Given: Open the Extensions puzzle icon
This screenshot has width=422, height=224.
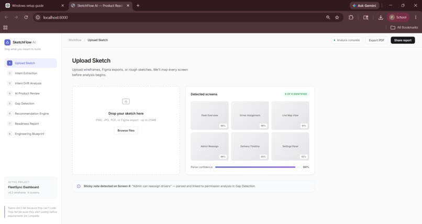Looking at the screenshot, I should [x=351, y=17].
